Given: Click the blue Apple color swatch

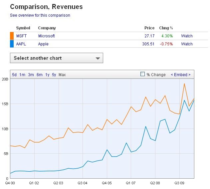Looking at the screenshot, I should coord(12,44).
